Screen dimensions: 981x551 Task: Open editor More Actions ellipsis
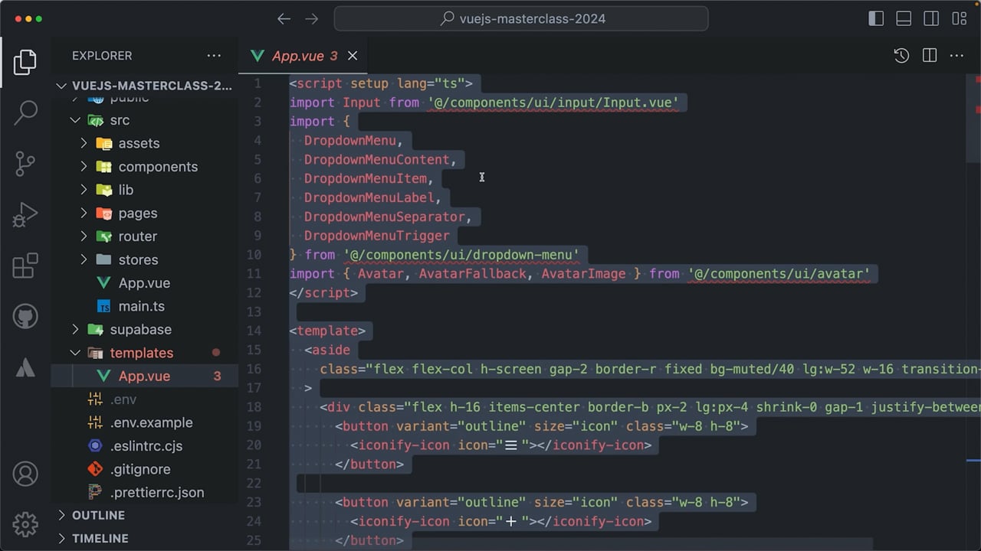[x=956, y=56]
